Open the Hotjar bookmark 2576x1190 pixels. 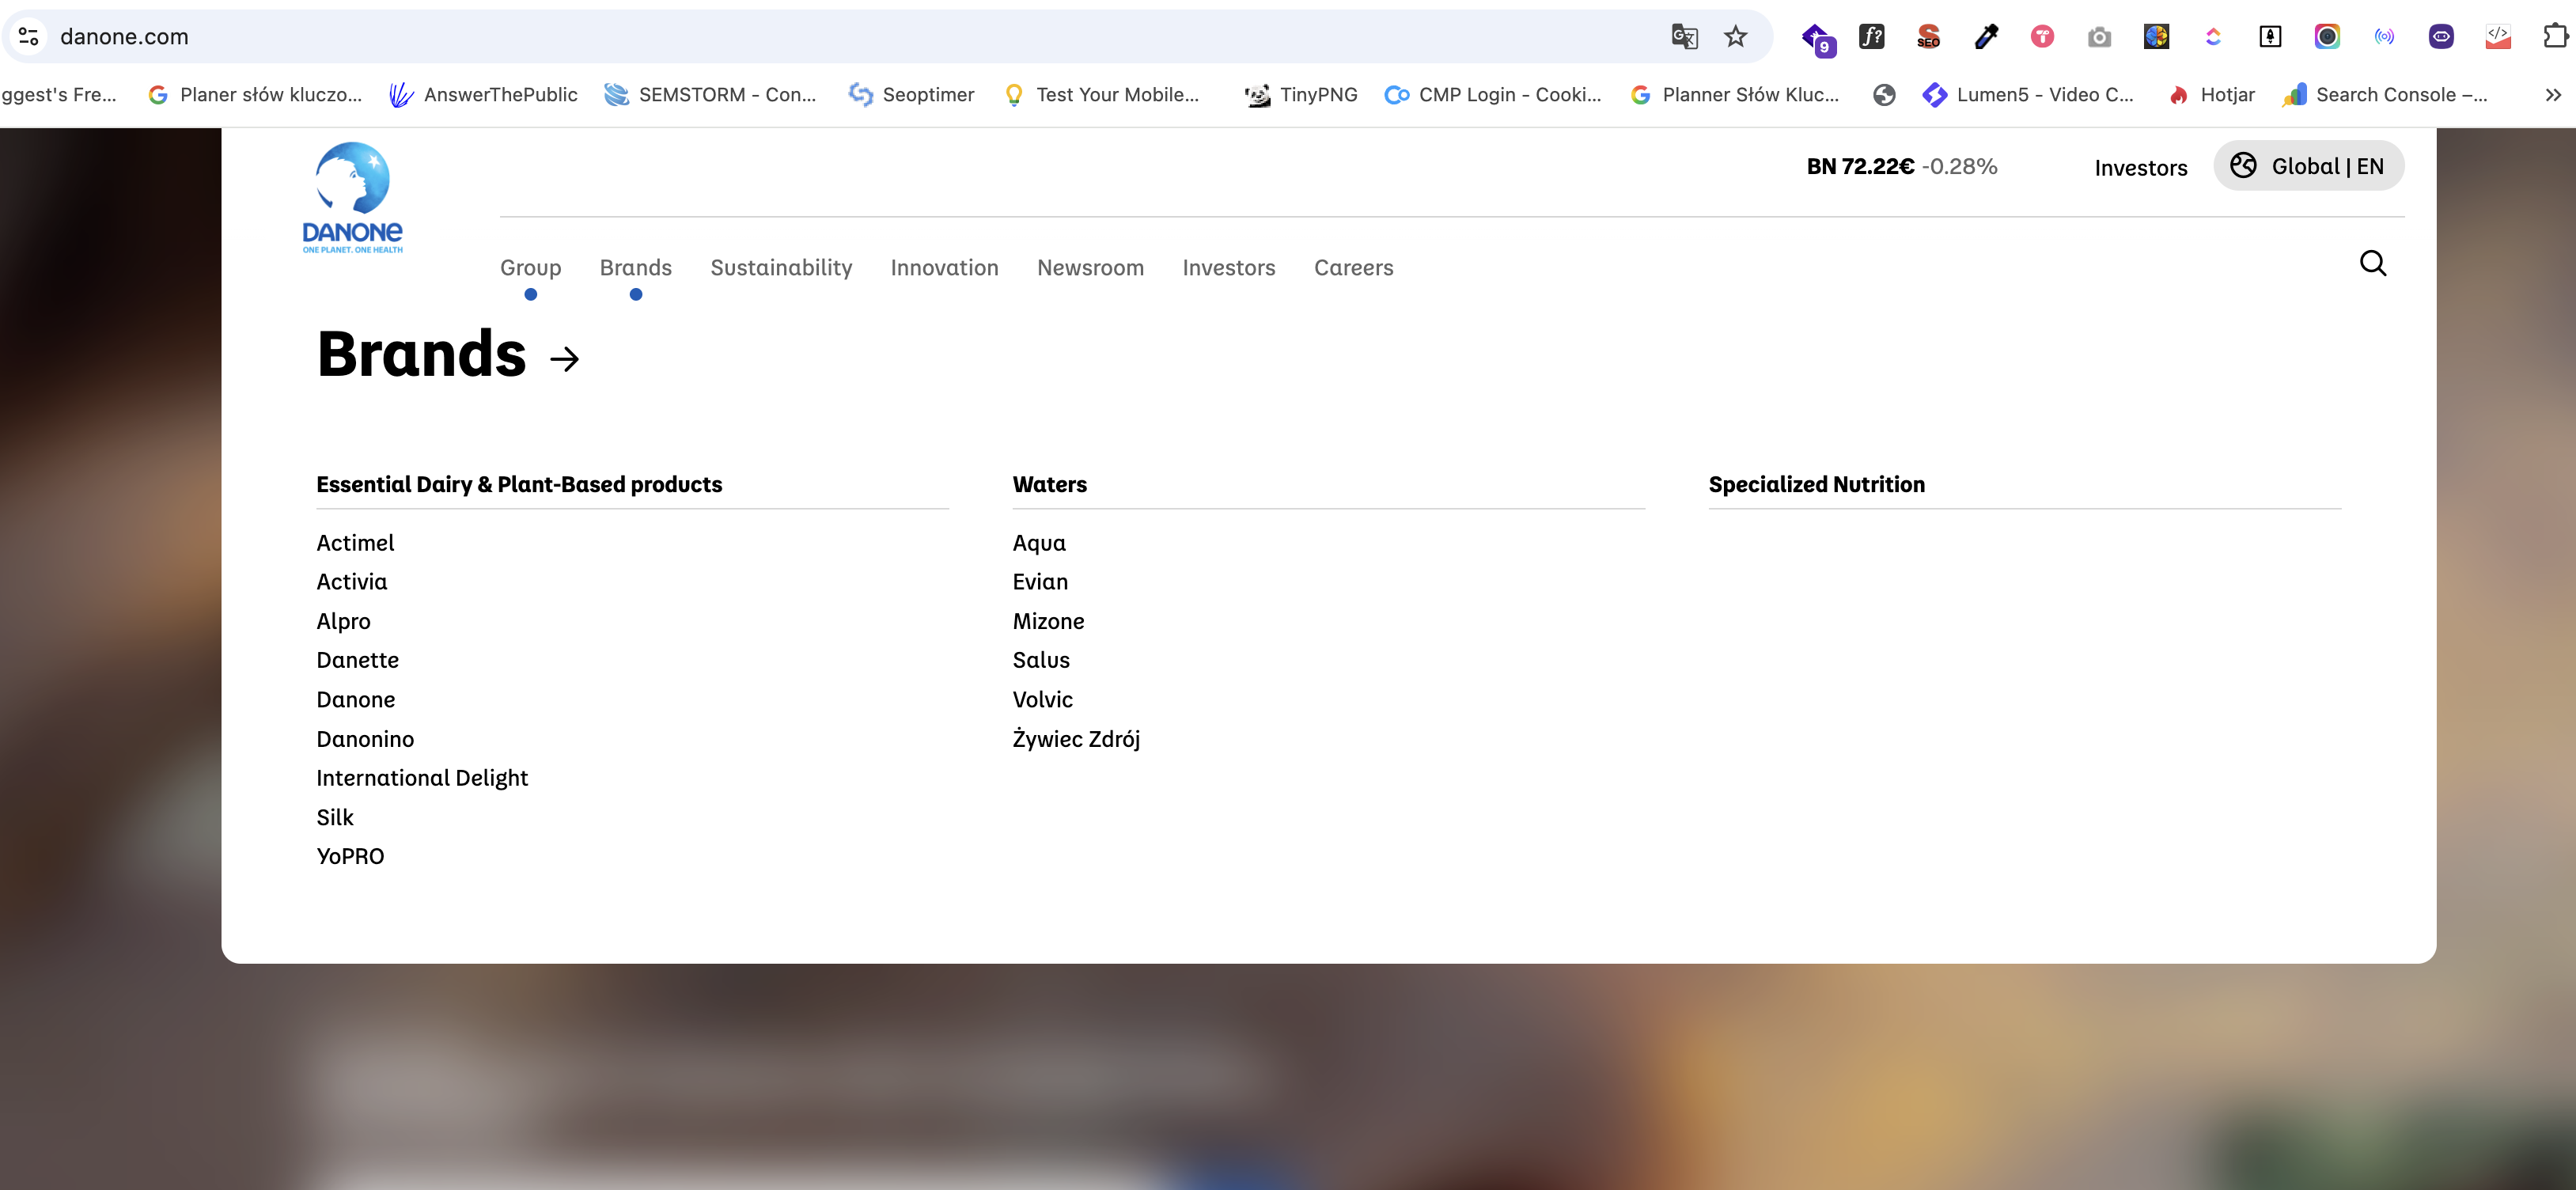tap(2210, 95)
